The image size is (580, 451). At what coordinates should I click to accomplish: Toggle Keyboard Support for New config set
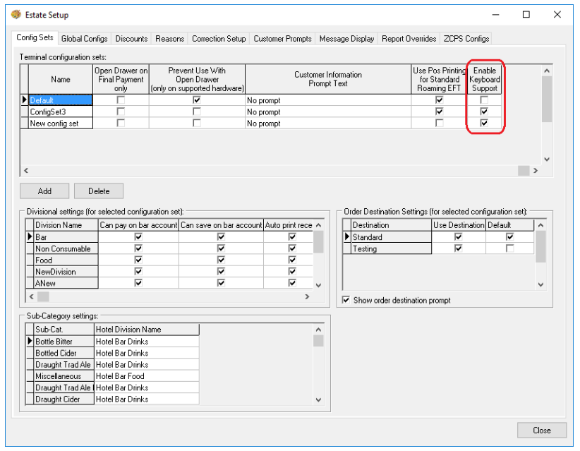click(x=484, y=123)
